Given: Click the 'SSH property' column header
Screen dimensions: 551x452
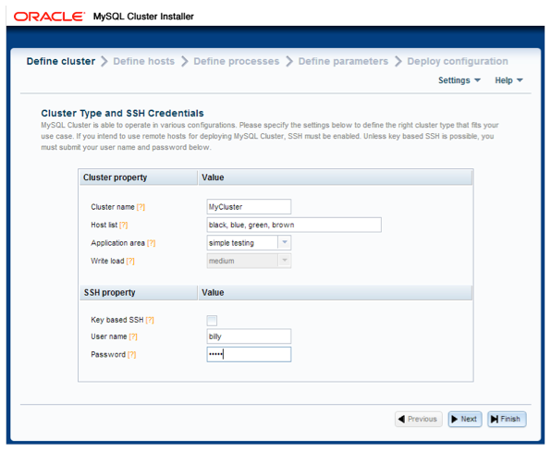Looking at the screenshot, I should [x=139, y=293].
